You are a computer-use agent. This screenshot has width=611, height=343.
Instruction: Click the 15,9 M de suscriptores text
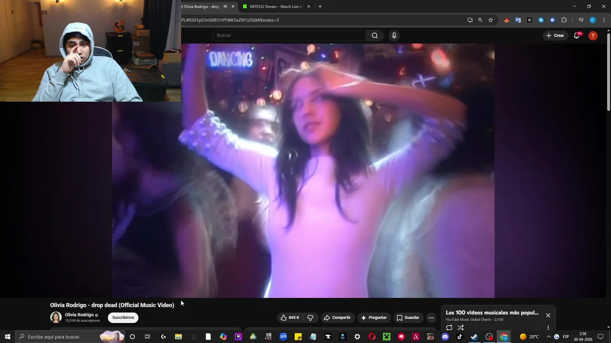83,321
